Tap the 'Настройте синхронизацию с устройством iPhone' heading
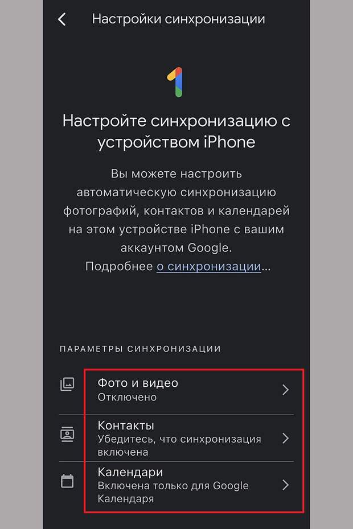This screenshot has height=529, width=353. pos(176,131)
